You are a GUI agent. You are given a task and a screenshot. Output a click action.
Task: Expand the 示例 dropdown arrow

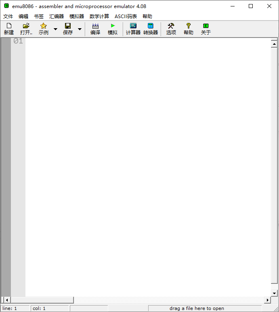[55, 29]
